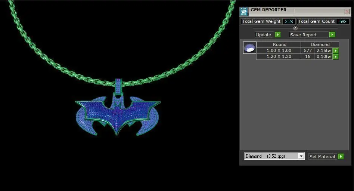Click the green arrow for the 1.00 X 1.00 row
Image resolution: width=354 pixels, height=191 pixels.
(336, 50)
